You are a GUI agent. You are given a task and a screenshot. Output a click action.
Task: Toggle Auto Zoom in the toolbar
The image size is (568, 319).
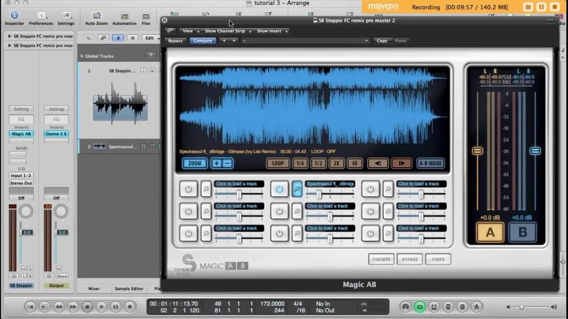[x=96, y=16]
